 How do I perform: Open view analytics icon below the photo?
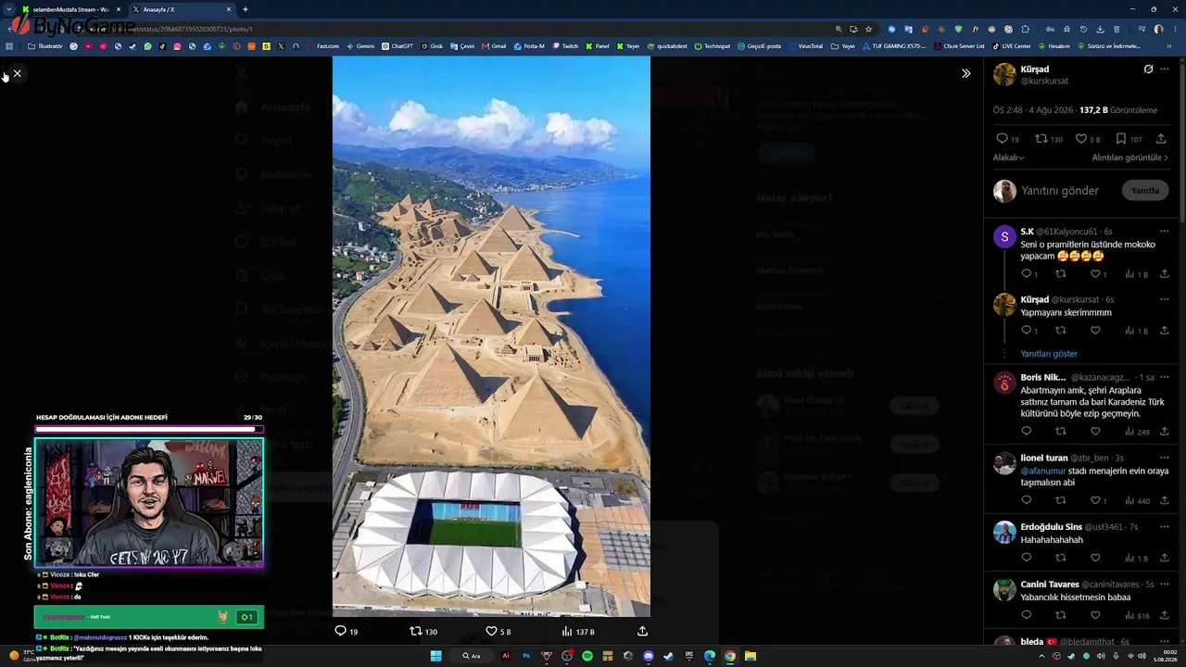coord(567,631)
